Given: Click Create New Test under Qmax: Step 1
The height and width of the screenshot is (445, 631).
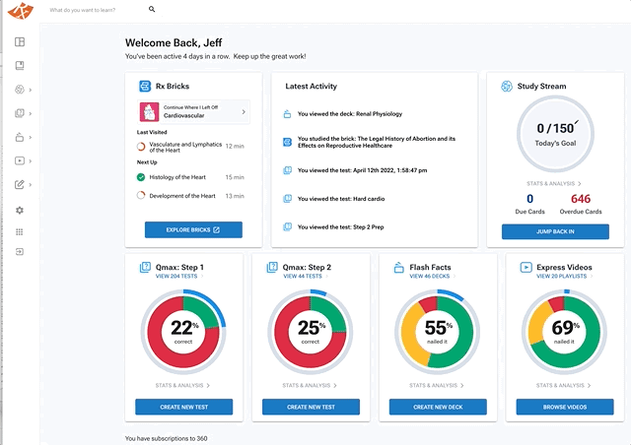Looking at the screenshot, I should [184, 407].
